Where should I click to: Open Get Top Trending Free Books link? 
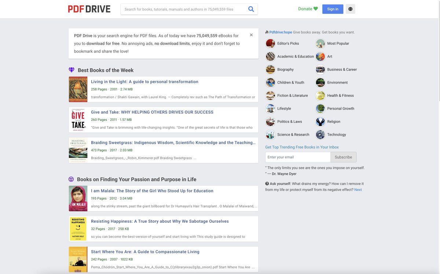[x=302, y=147]
